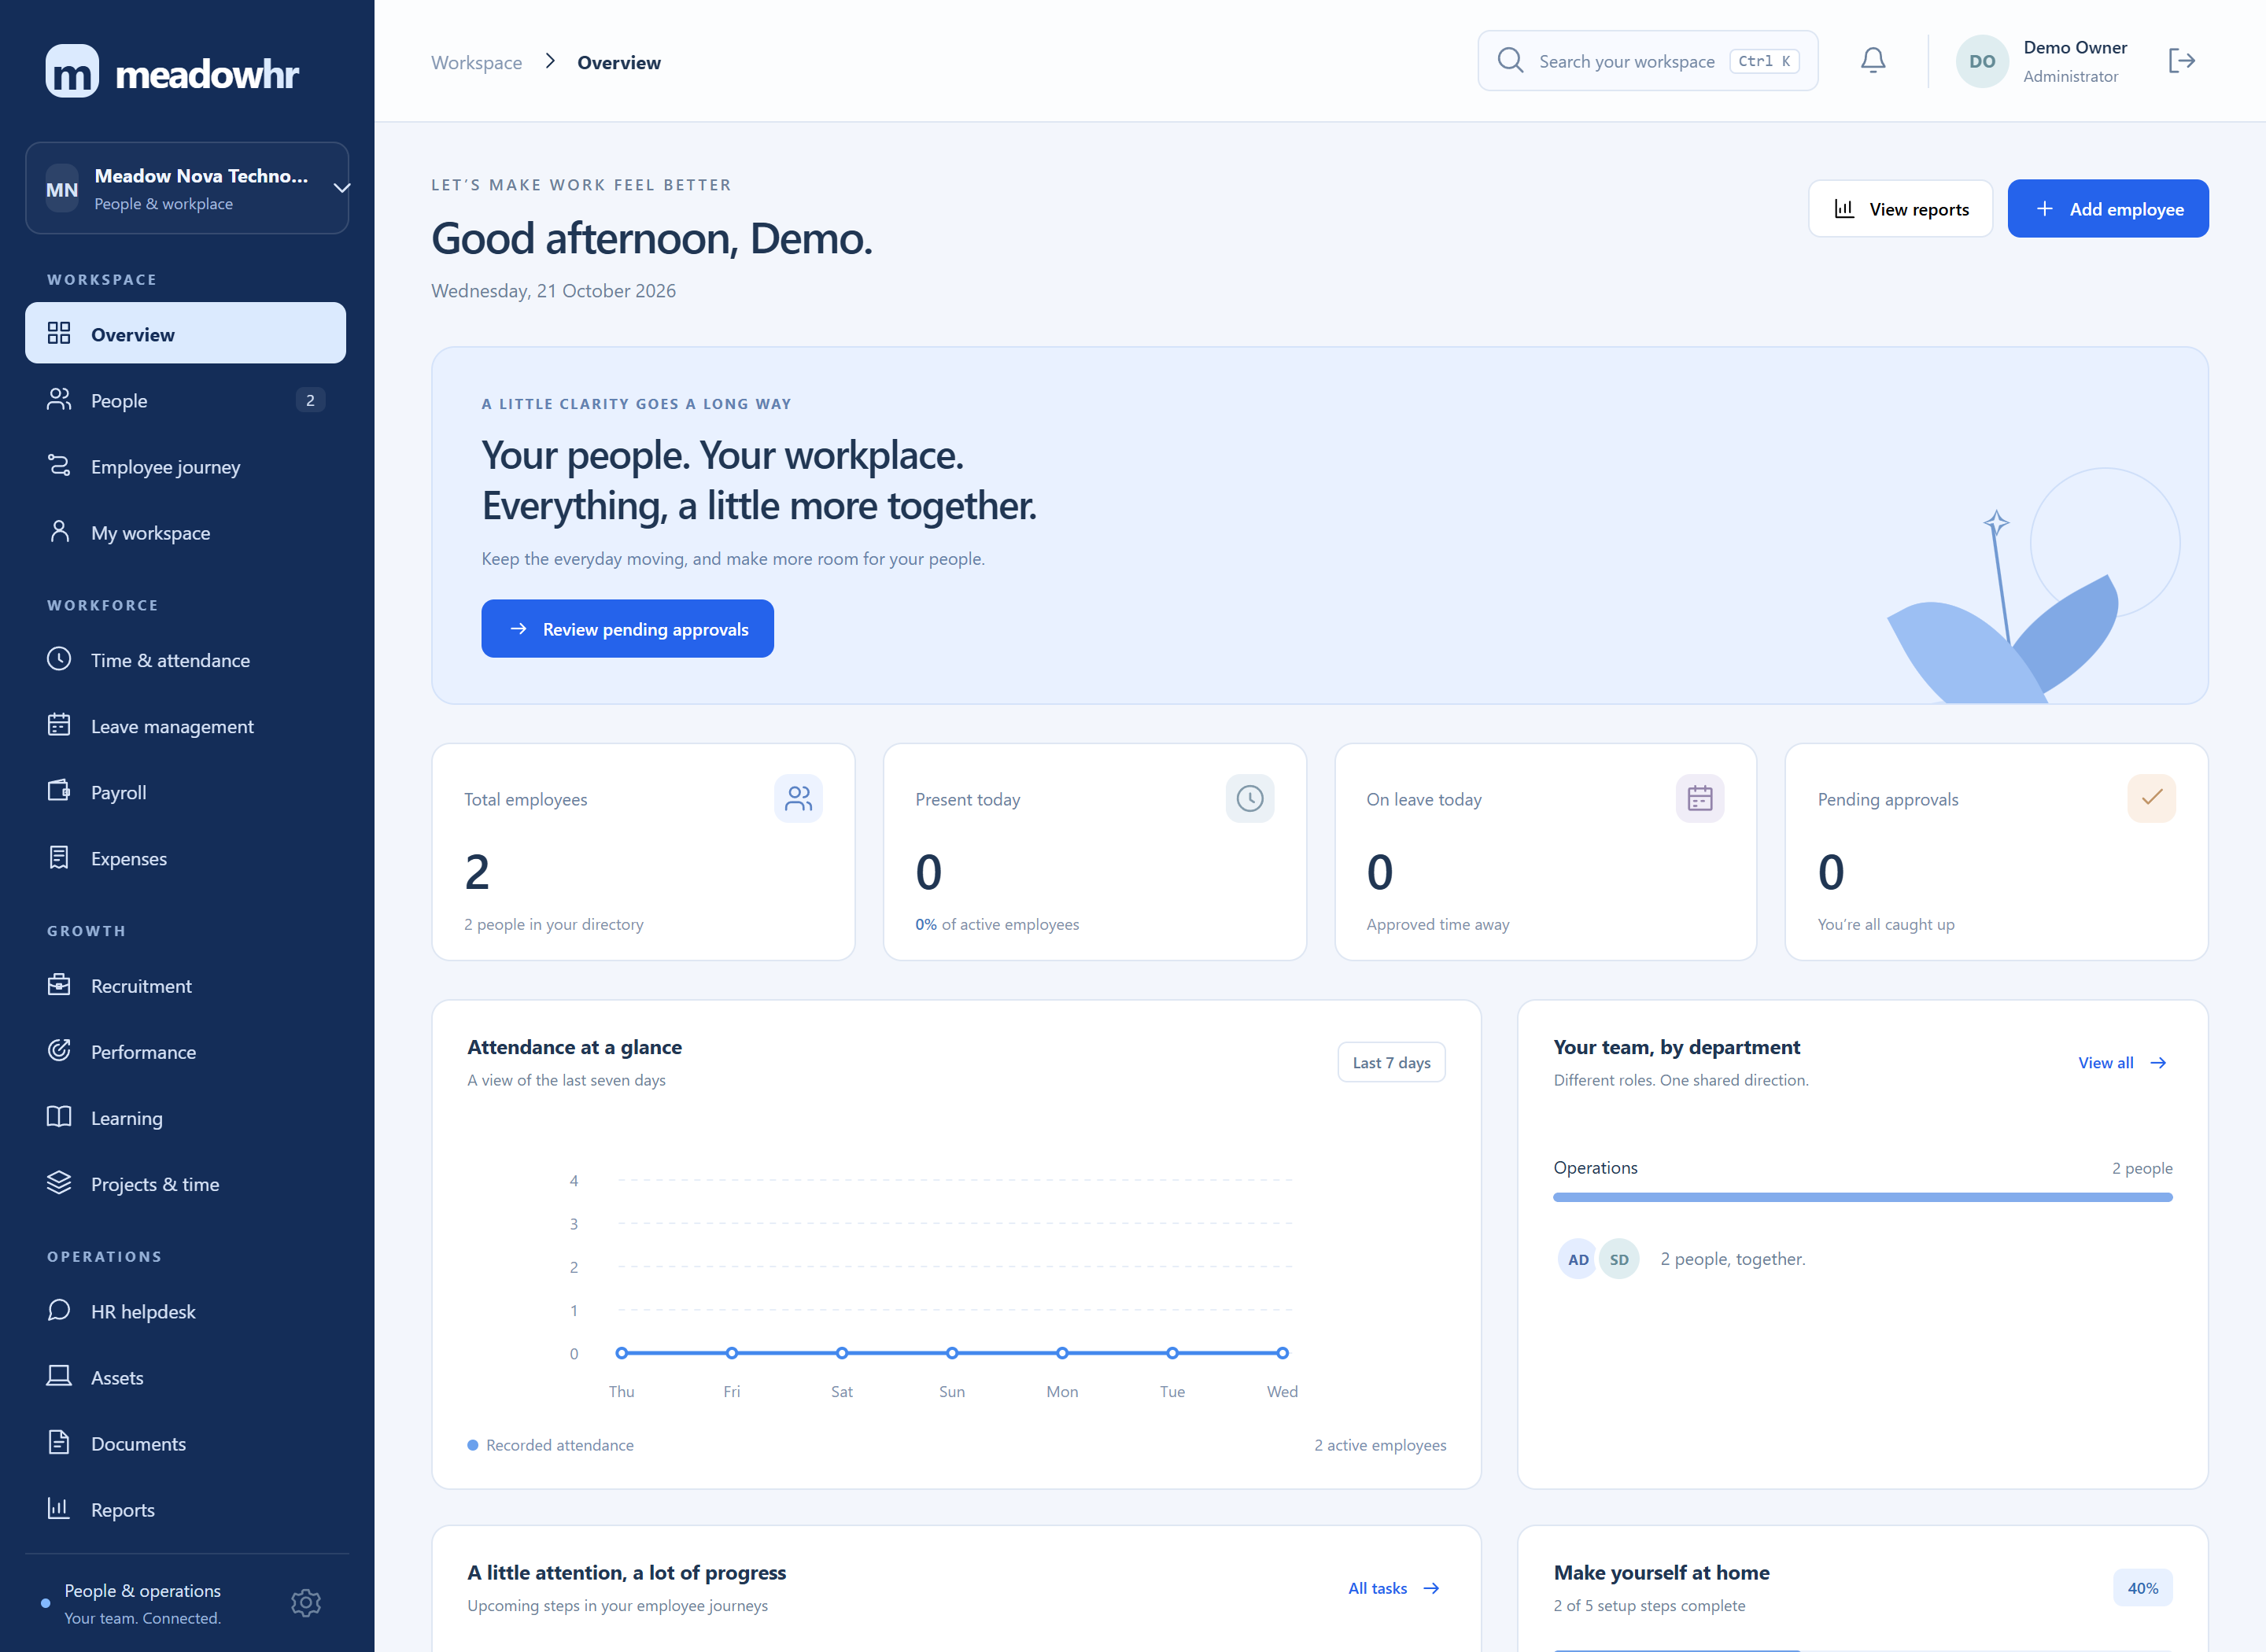The width and height of the screenshot is (2266, 1652).
Task: Open Recruitment module
Action: click(186, 985)
